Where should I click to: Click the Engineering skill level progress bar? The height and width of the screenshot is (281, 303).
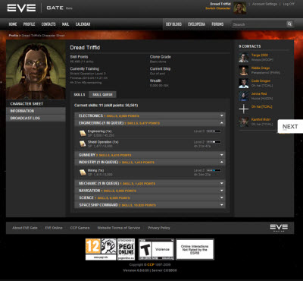tap(214, 131)
